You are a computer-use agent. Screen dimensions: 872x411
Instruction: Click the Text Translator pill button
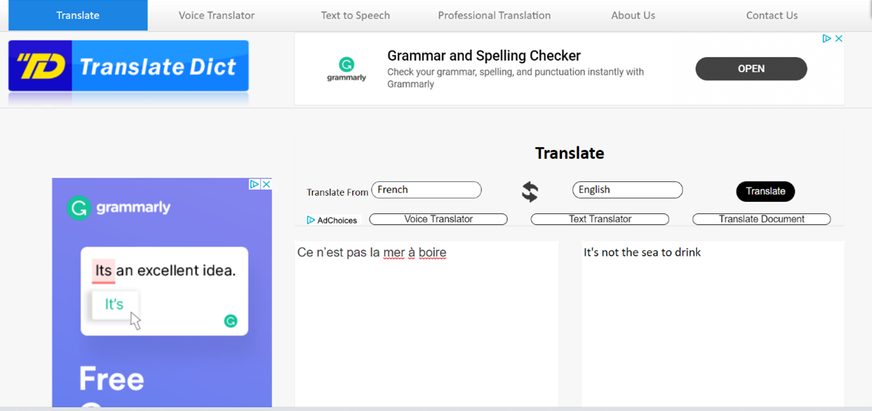(x=600, y=219)
